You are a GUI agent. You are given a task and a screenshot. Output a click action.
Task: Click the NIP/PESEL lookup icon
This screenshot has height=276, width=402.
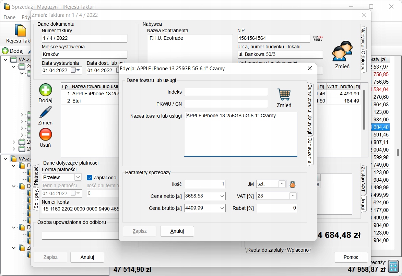tap(318, 38)
